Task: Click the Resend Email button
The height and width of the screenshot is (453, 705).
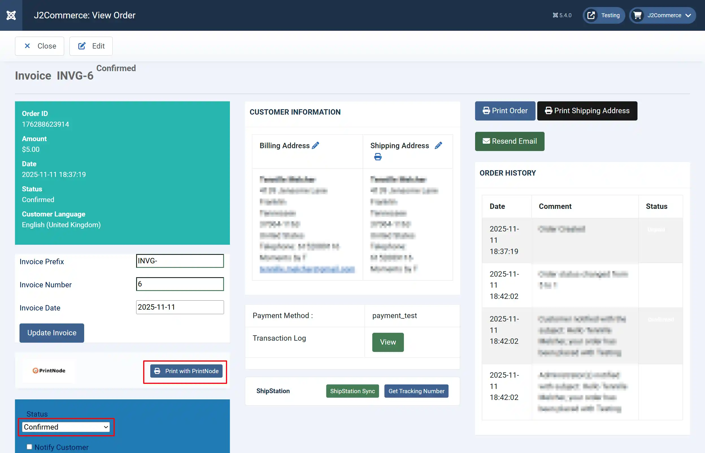Action: coord(510,141)
